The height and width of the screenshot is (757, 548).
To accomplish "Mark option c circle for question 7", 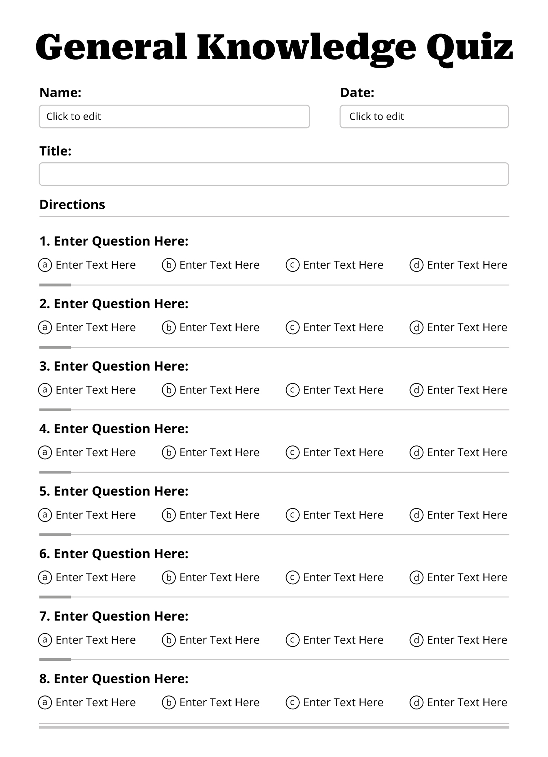I will [x=292, y=640].
